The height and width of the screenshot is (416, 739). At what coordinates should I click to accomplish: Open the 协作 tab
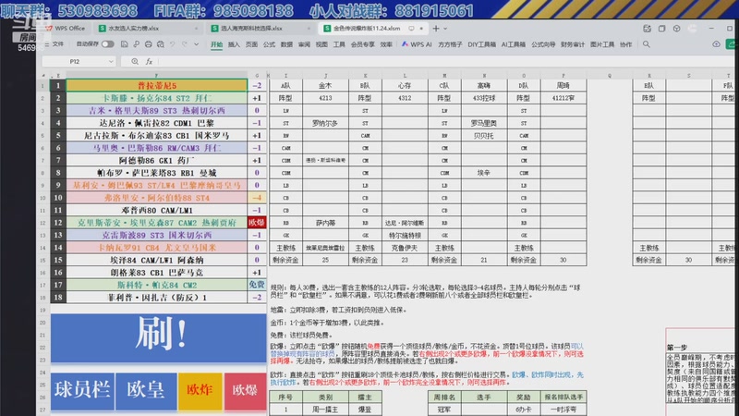click(x=626, y=44)
